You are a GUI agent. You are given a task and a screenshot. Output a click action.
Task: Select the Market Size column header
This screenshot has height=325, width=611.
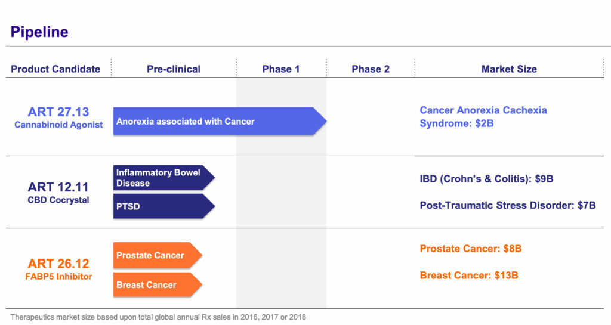(x=509, y=69)
